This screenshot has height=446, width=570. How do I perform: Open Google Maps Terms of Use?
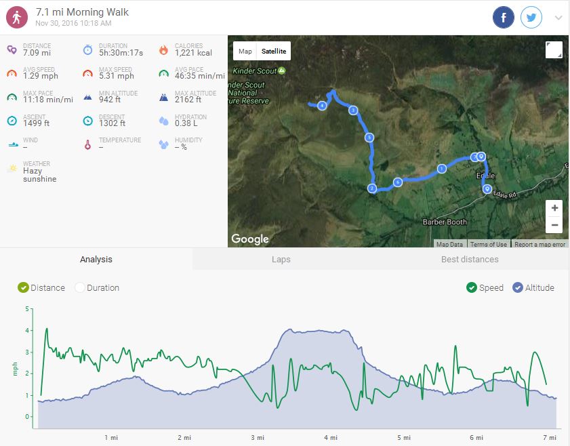(x=488, y=245)
